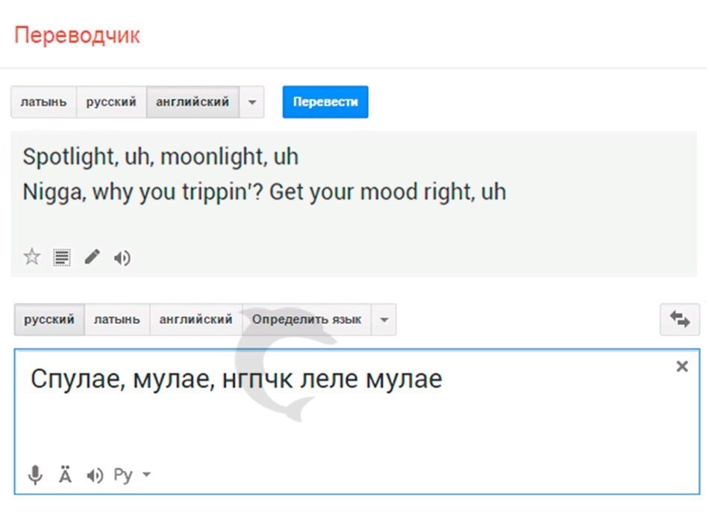Open the Ру input method dropdown
The height and width of the screenshot is (514, 709).
coord(132,475)
